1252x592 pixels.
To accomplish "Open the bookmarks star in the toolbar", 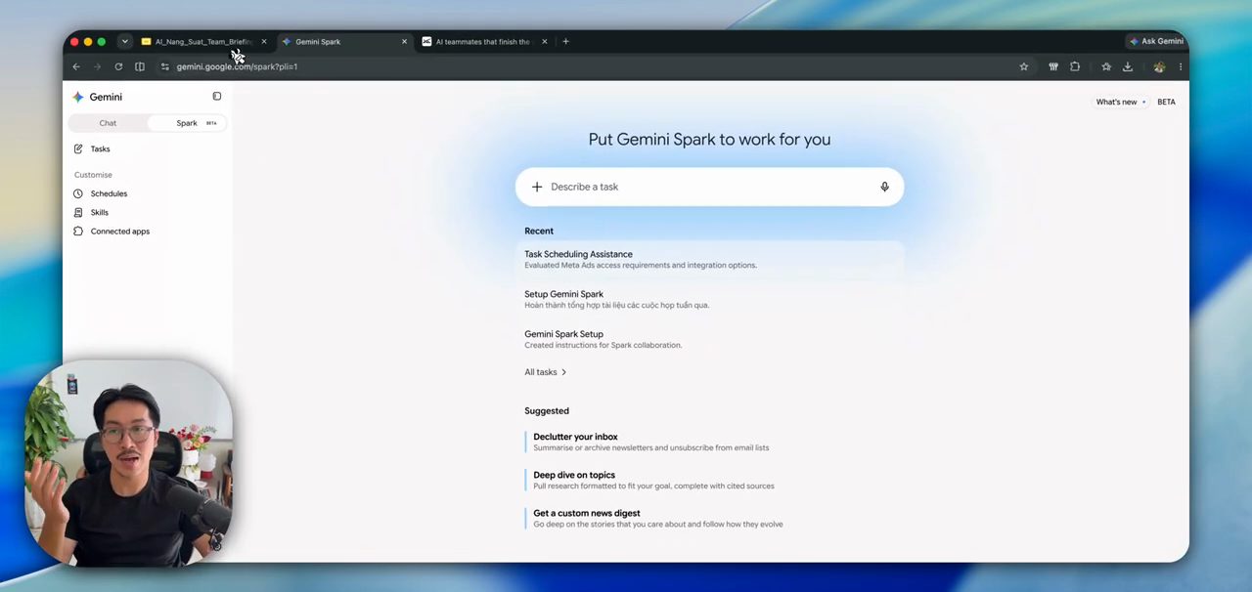I will click(1106, 66).
